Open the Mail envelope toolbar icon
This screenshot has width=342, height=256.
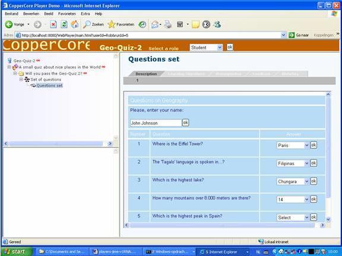[x=155, y=24]
